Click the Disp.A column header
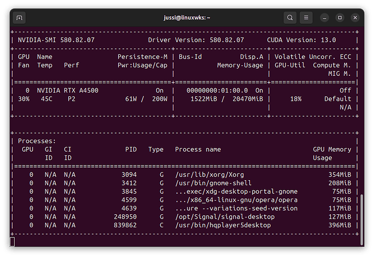Image resolution: width=374 pixels, height=257 pixels. pos(252,57)
